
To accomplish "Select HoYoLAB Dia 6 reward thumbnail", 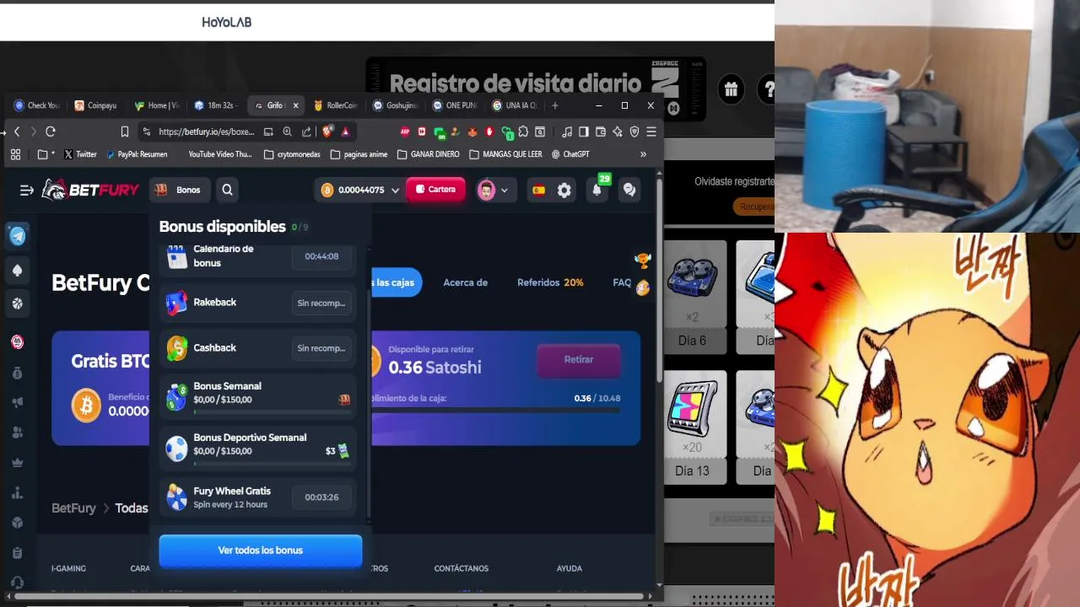I will coord(692,295).
